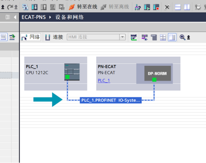Click Download to device icon

pyautogui.click(x=35, y=7)
